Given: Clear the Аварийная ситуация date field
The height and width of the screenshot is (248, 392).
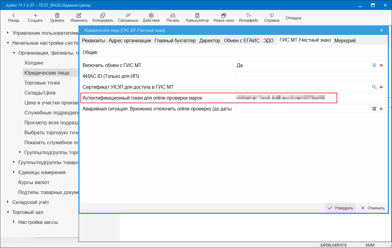Looking at the screenshot, I should pos(381,109).
